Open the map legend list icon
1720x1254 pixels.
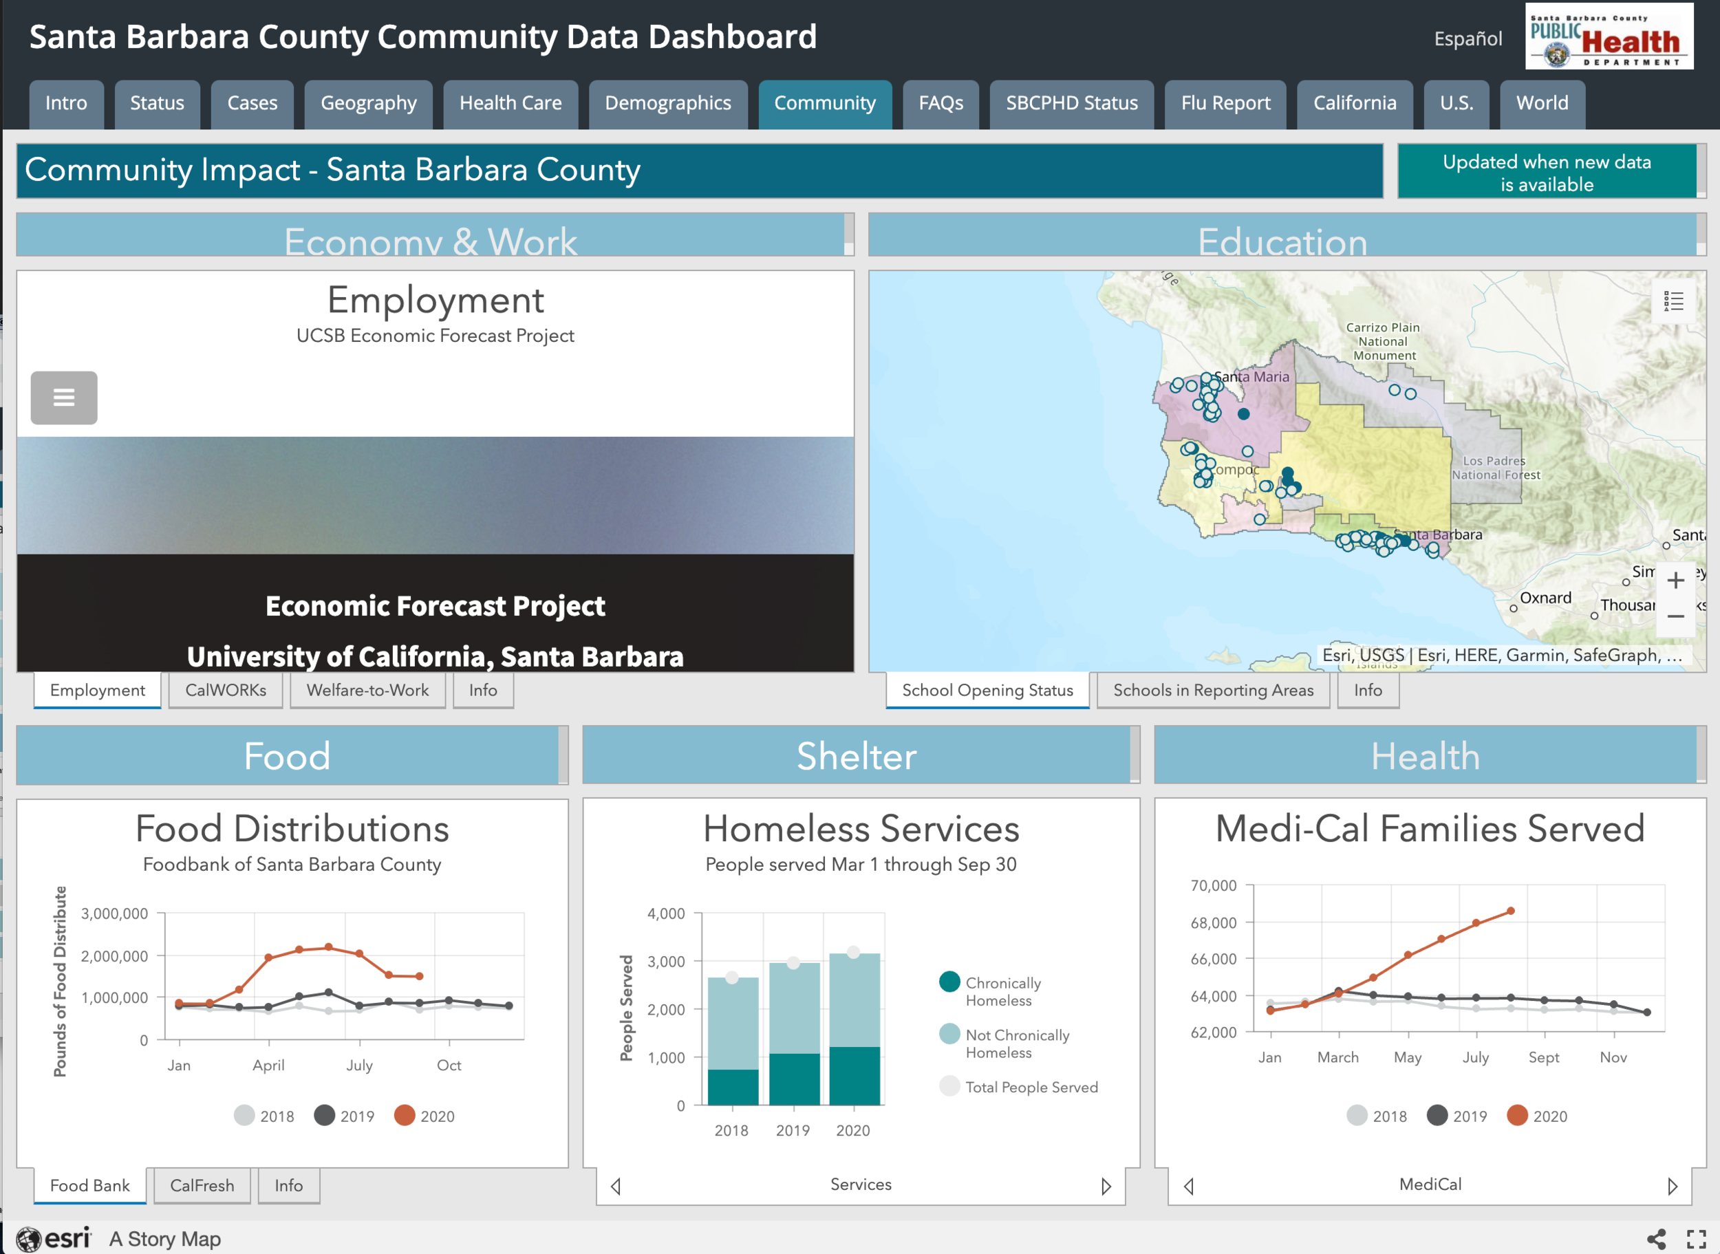(x=1673, y=301)
